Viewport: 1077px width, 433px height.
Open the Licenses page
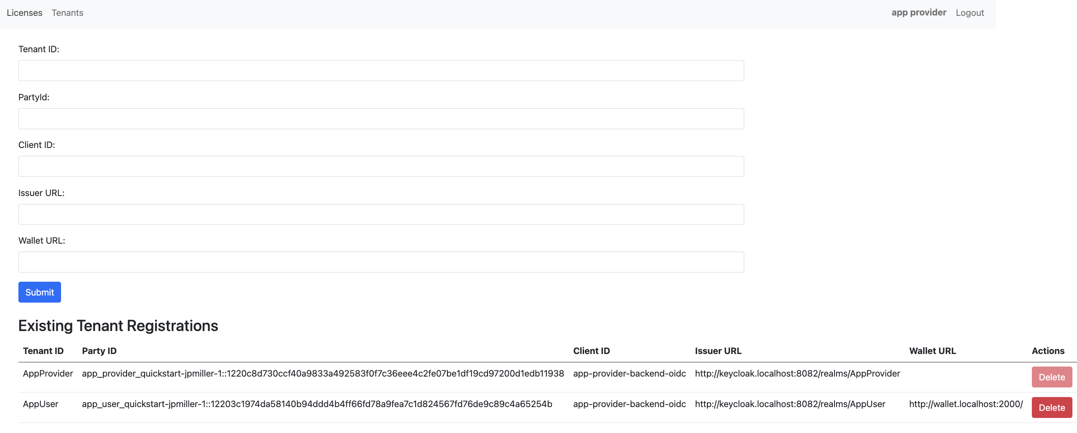point(24,13)
